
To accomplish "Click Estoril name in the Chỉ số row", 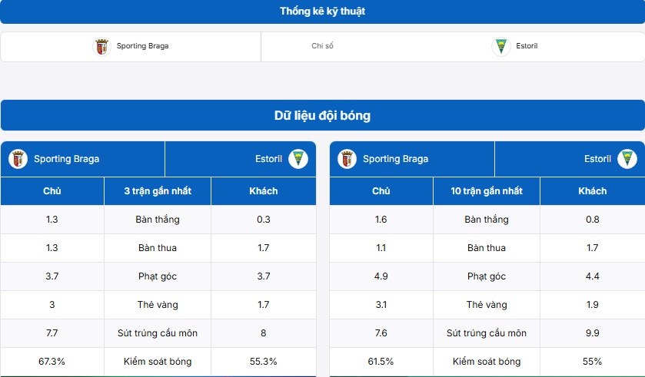I will click(x=527, y=46).
